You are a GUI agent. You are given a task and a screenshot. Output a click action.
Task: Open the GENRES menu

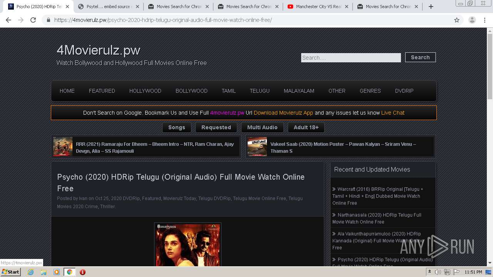coord(370,91)
